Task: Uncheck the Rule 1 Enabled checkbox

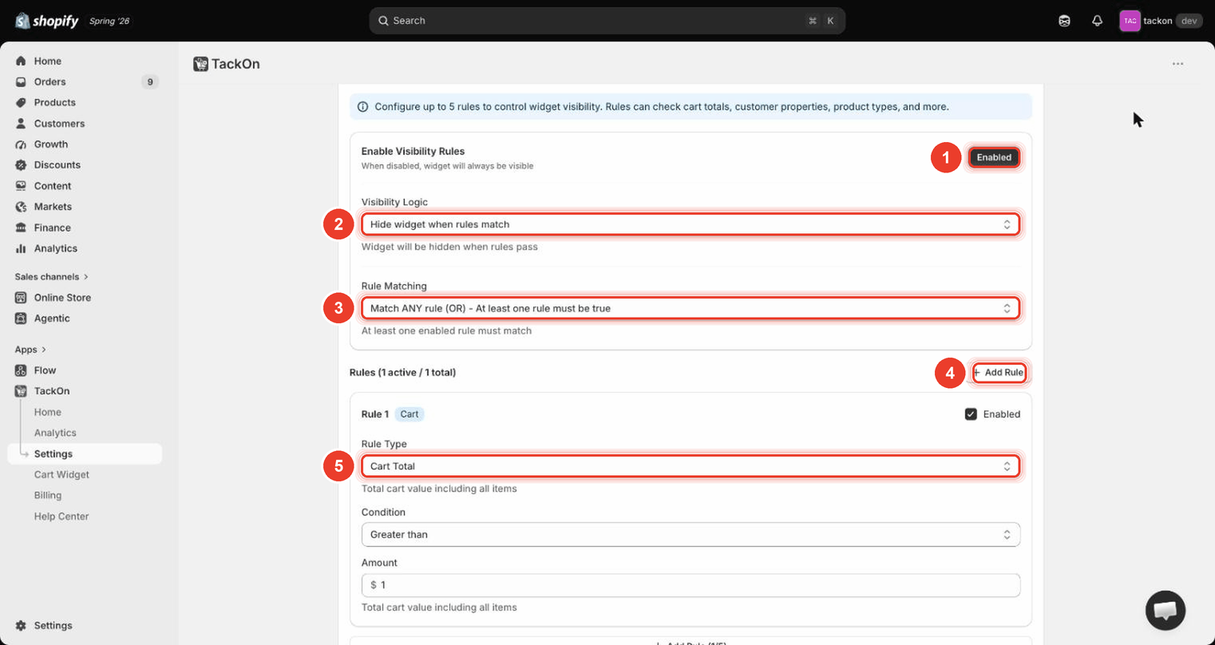Action: pyautogui.click(x=971, y=414)
